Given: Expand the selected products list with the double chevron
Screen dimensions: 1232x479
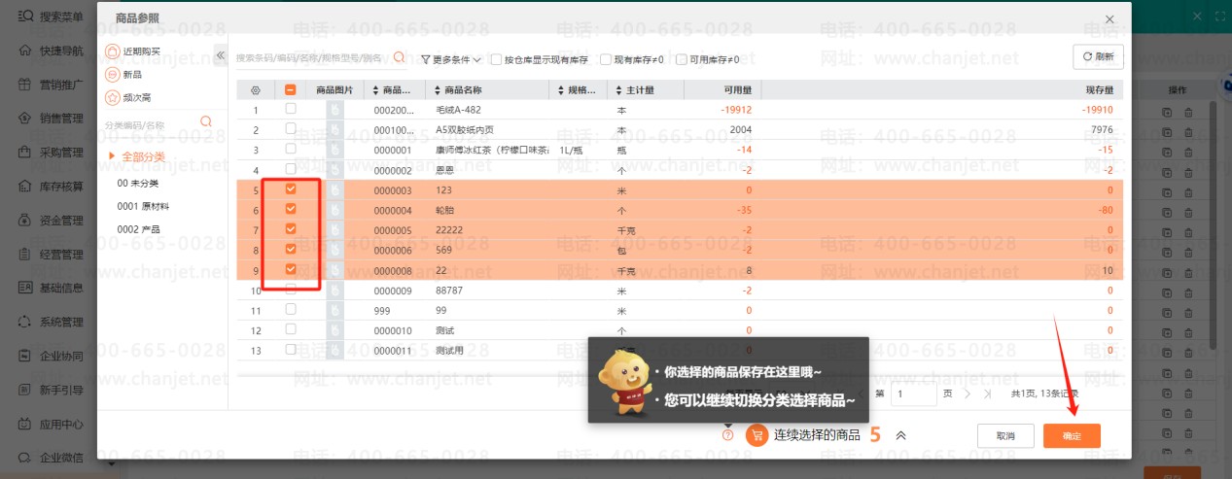Looking at the screenshot, I should 900,435.
